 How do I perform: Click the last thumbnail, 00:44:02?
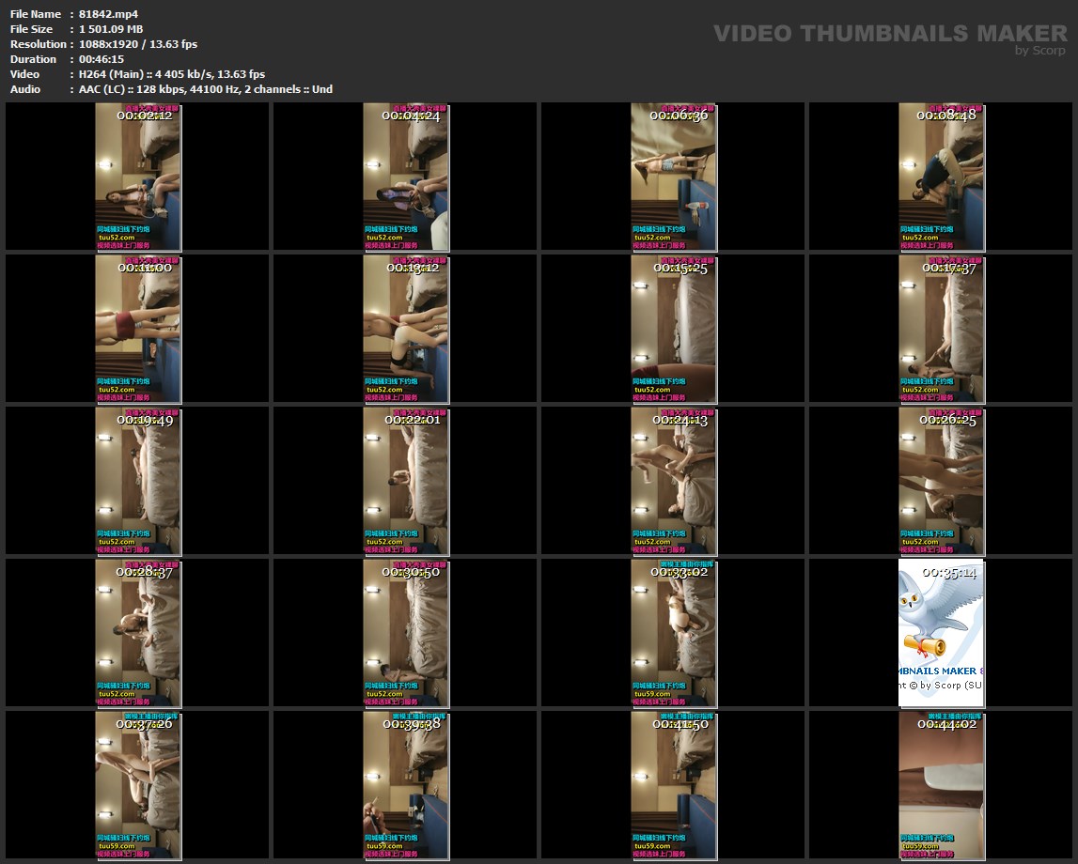click(941, 785)
